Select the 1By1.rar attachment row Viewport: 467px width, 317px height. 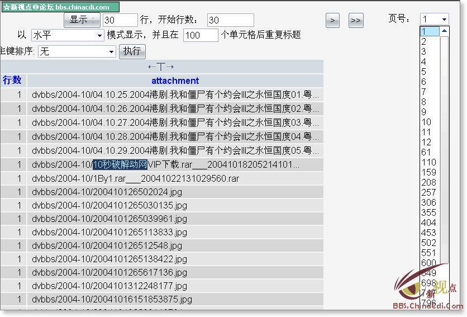click(135, 178)
